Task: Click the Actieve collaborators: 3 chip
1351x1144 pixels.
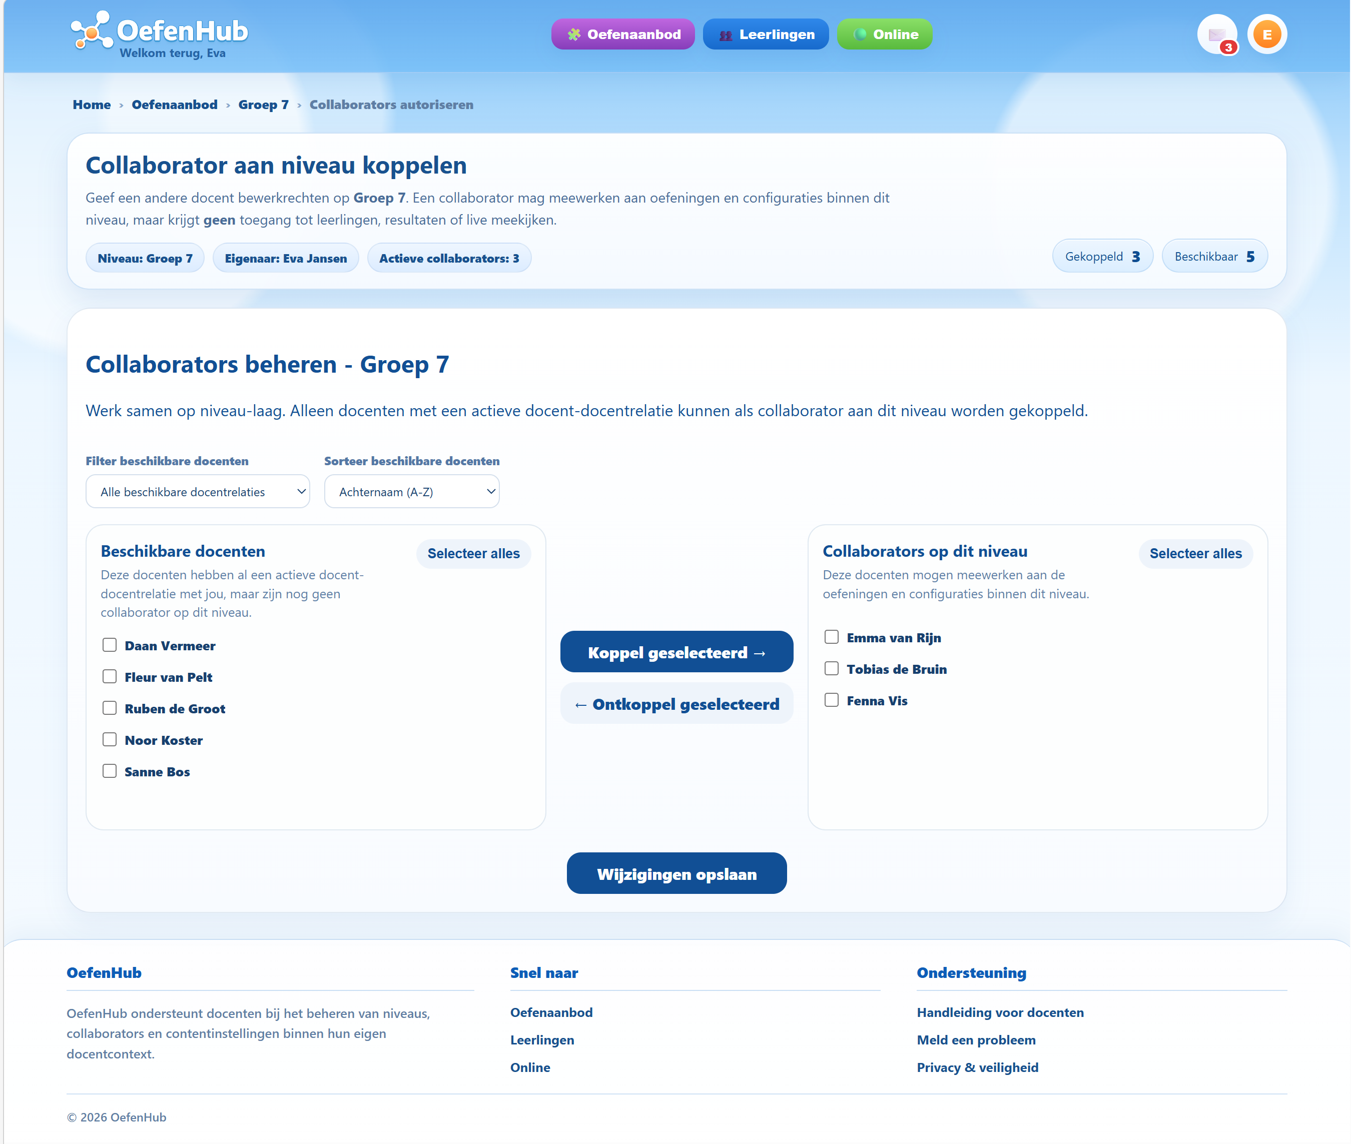Action: (449, 258)
